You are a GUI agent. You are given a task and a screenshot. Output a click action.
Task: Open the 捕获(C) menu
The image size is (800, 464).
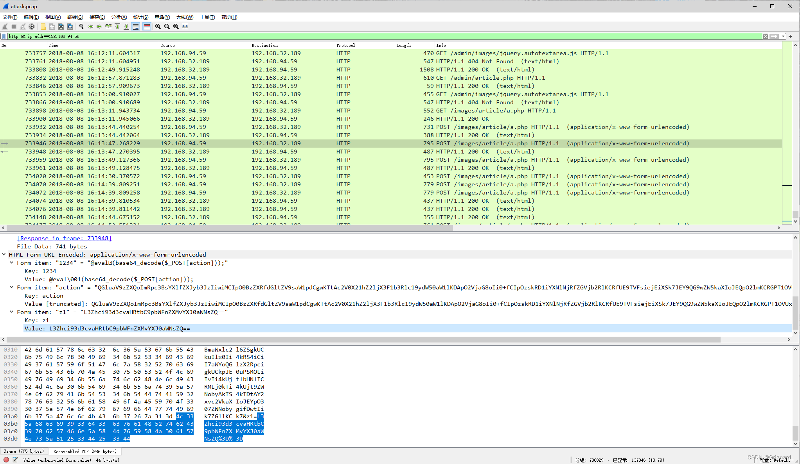[97, 17]
